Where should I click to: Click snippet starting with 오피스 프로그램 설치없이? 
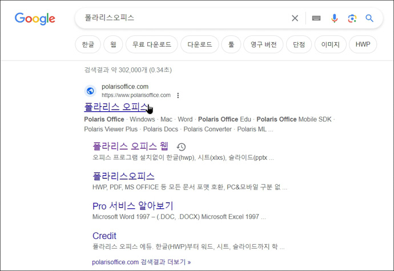coord(183,157)
